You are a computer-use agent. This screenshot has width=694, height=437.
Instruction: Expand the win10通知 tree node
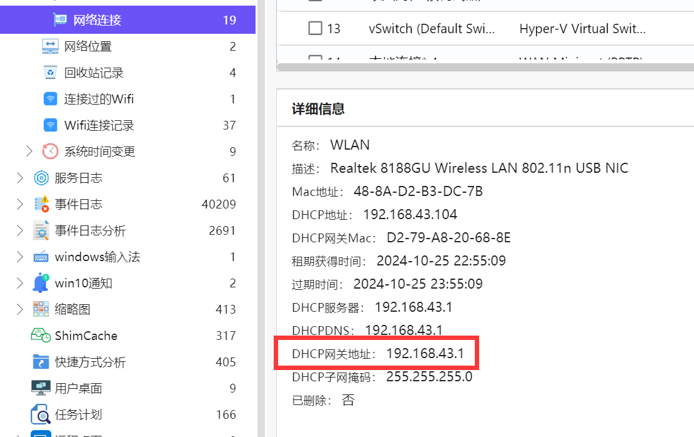[x=19, y=283]
